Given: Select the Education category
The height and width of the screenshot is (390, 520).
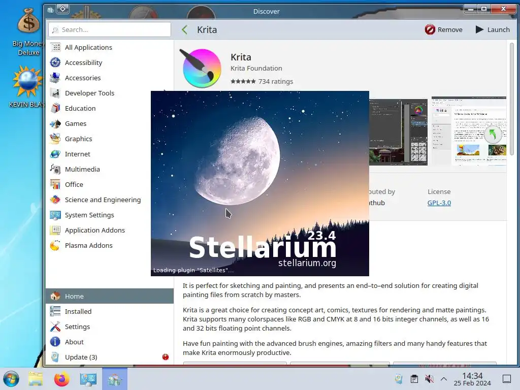Looking at the screenshot, I should 110,109.
